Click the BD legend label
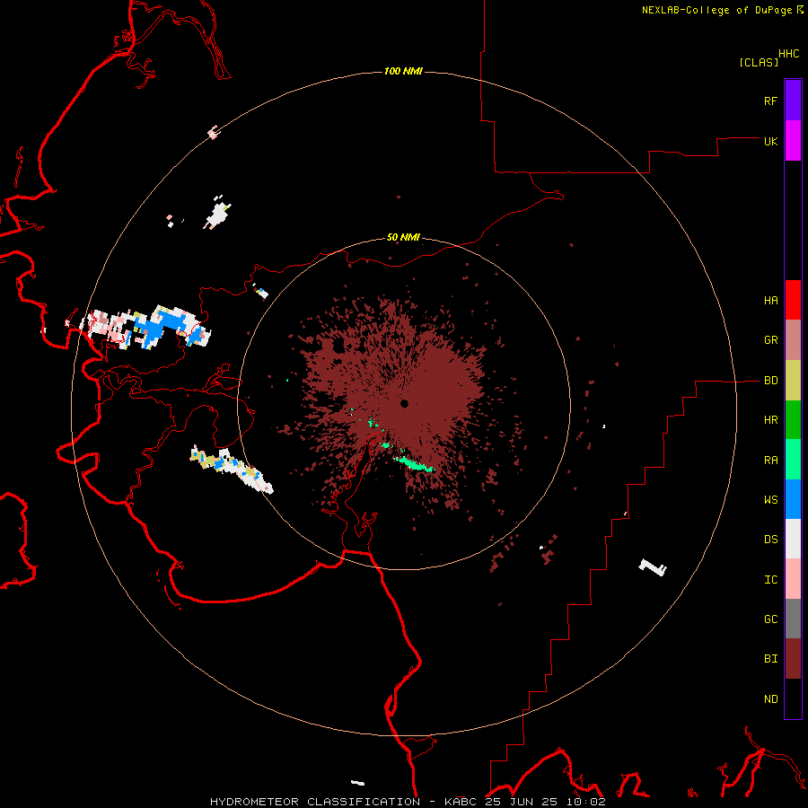This screenshot has width=808, height=808. point(770,381)
